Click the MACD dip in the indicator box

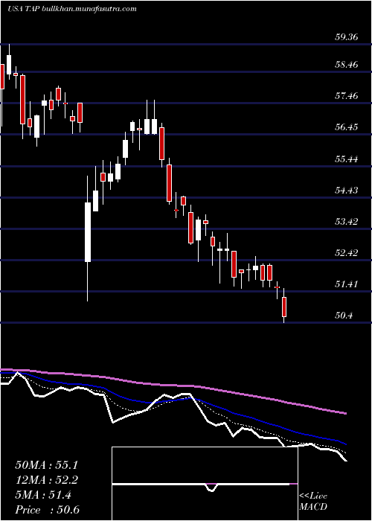point(211,488)
